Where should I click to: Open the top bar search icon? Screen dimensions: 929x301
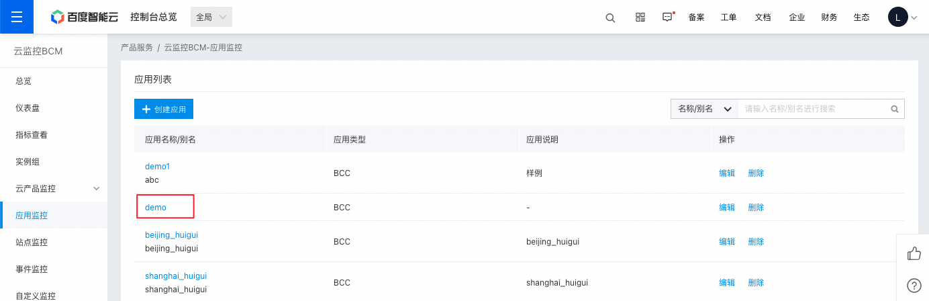610,17
